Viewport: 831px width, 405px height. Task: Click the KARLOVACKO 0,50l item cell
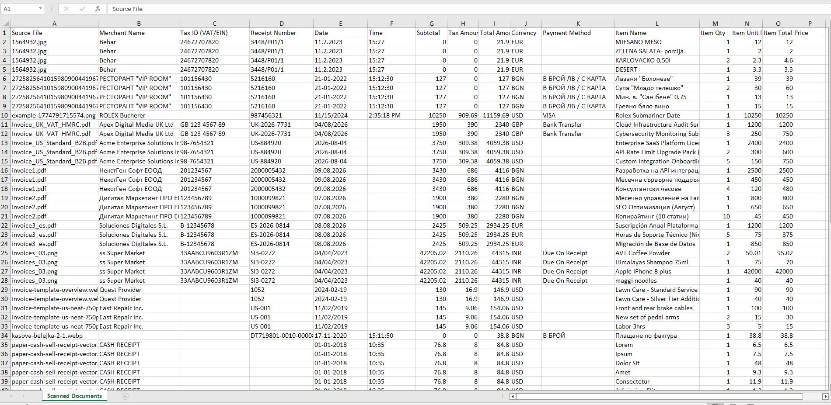[x=657, y=60]
